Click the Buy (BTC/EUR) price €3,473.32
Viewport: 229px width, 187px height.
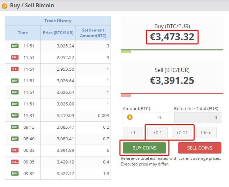coord(172,37)
